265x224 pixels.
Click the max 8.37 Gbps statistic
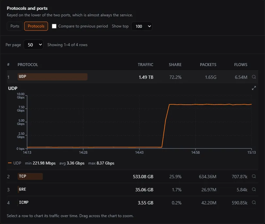click(101, 163)
